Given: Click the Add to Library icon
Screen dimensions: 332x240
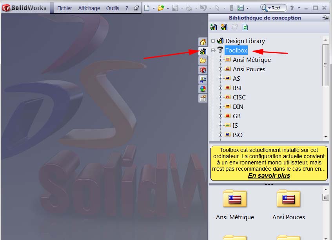Looking at the screenshot, I should pos(214,27).
